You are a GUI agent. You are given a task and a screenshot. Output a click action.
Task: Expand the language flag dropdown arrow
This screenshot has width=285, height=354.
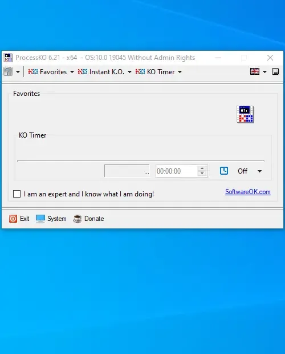[x=264, y=72]
